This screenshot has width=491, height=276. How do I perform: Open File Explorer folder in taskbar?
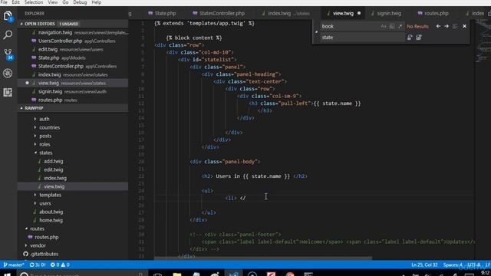pos(177,274)
